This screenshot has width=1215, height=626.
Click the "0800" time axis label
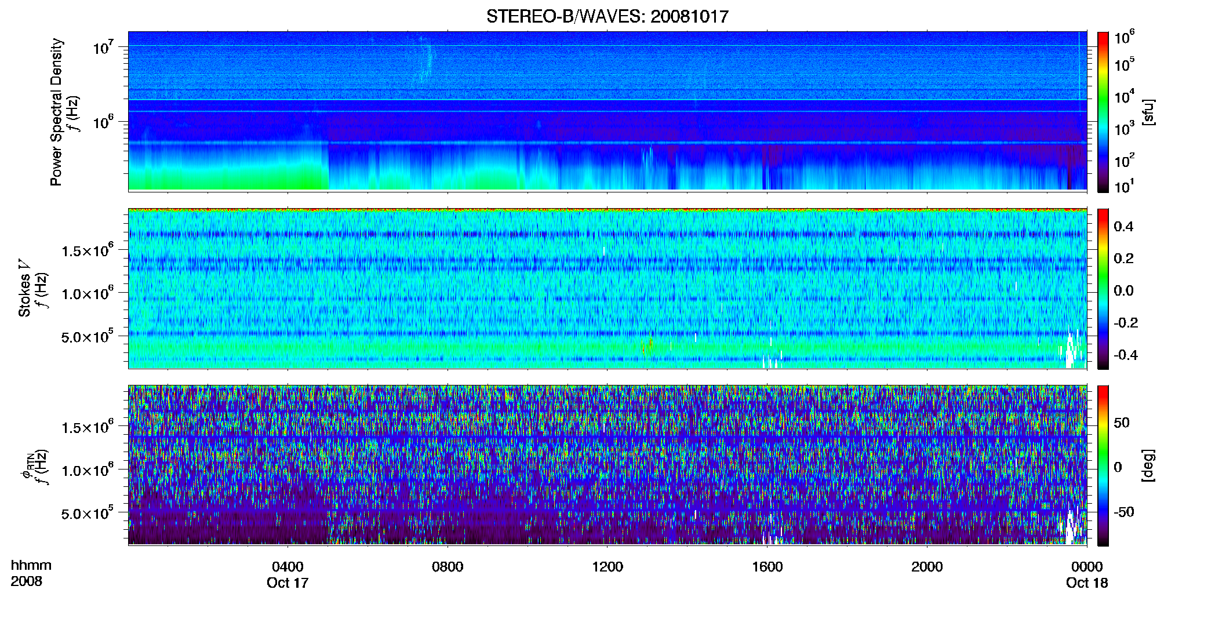click(448, 567)
